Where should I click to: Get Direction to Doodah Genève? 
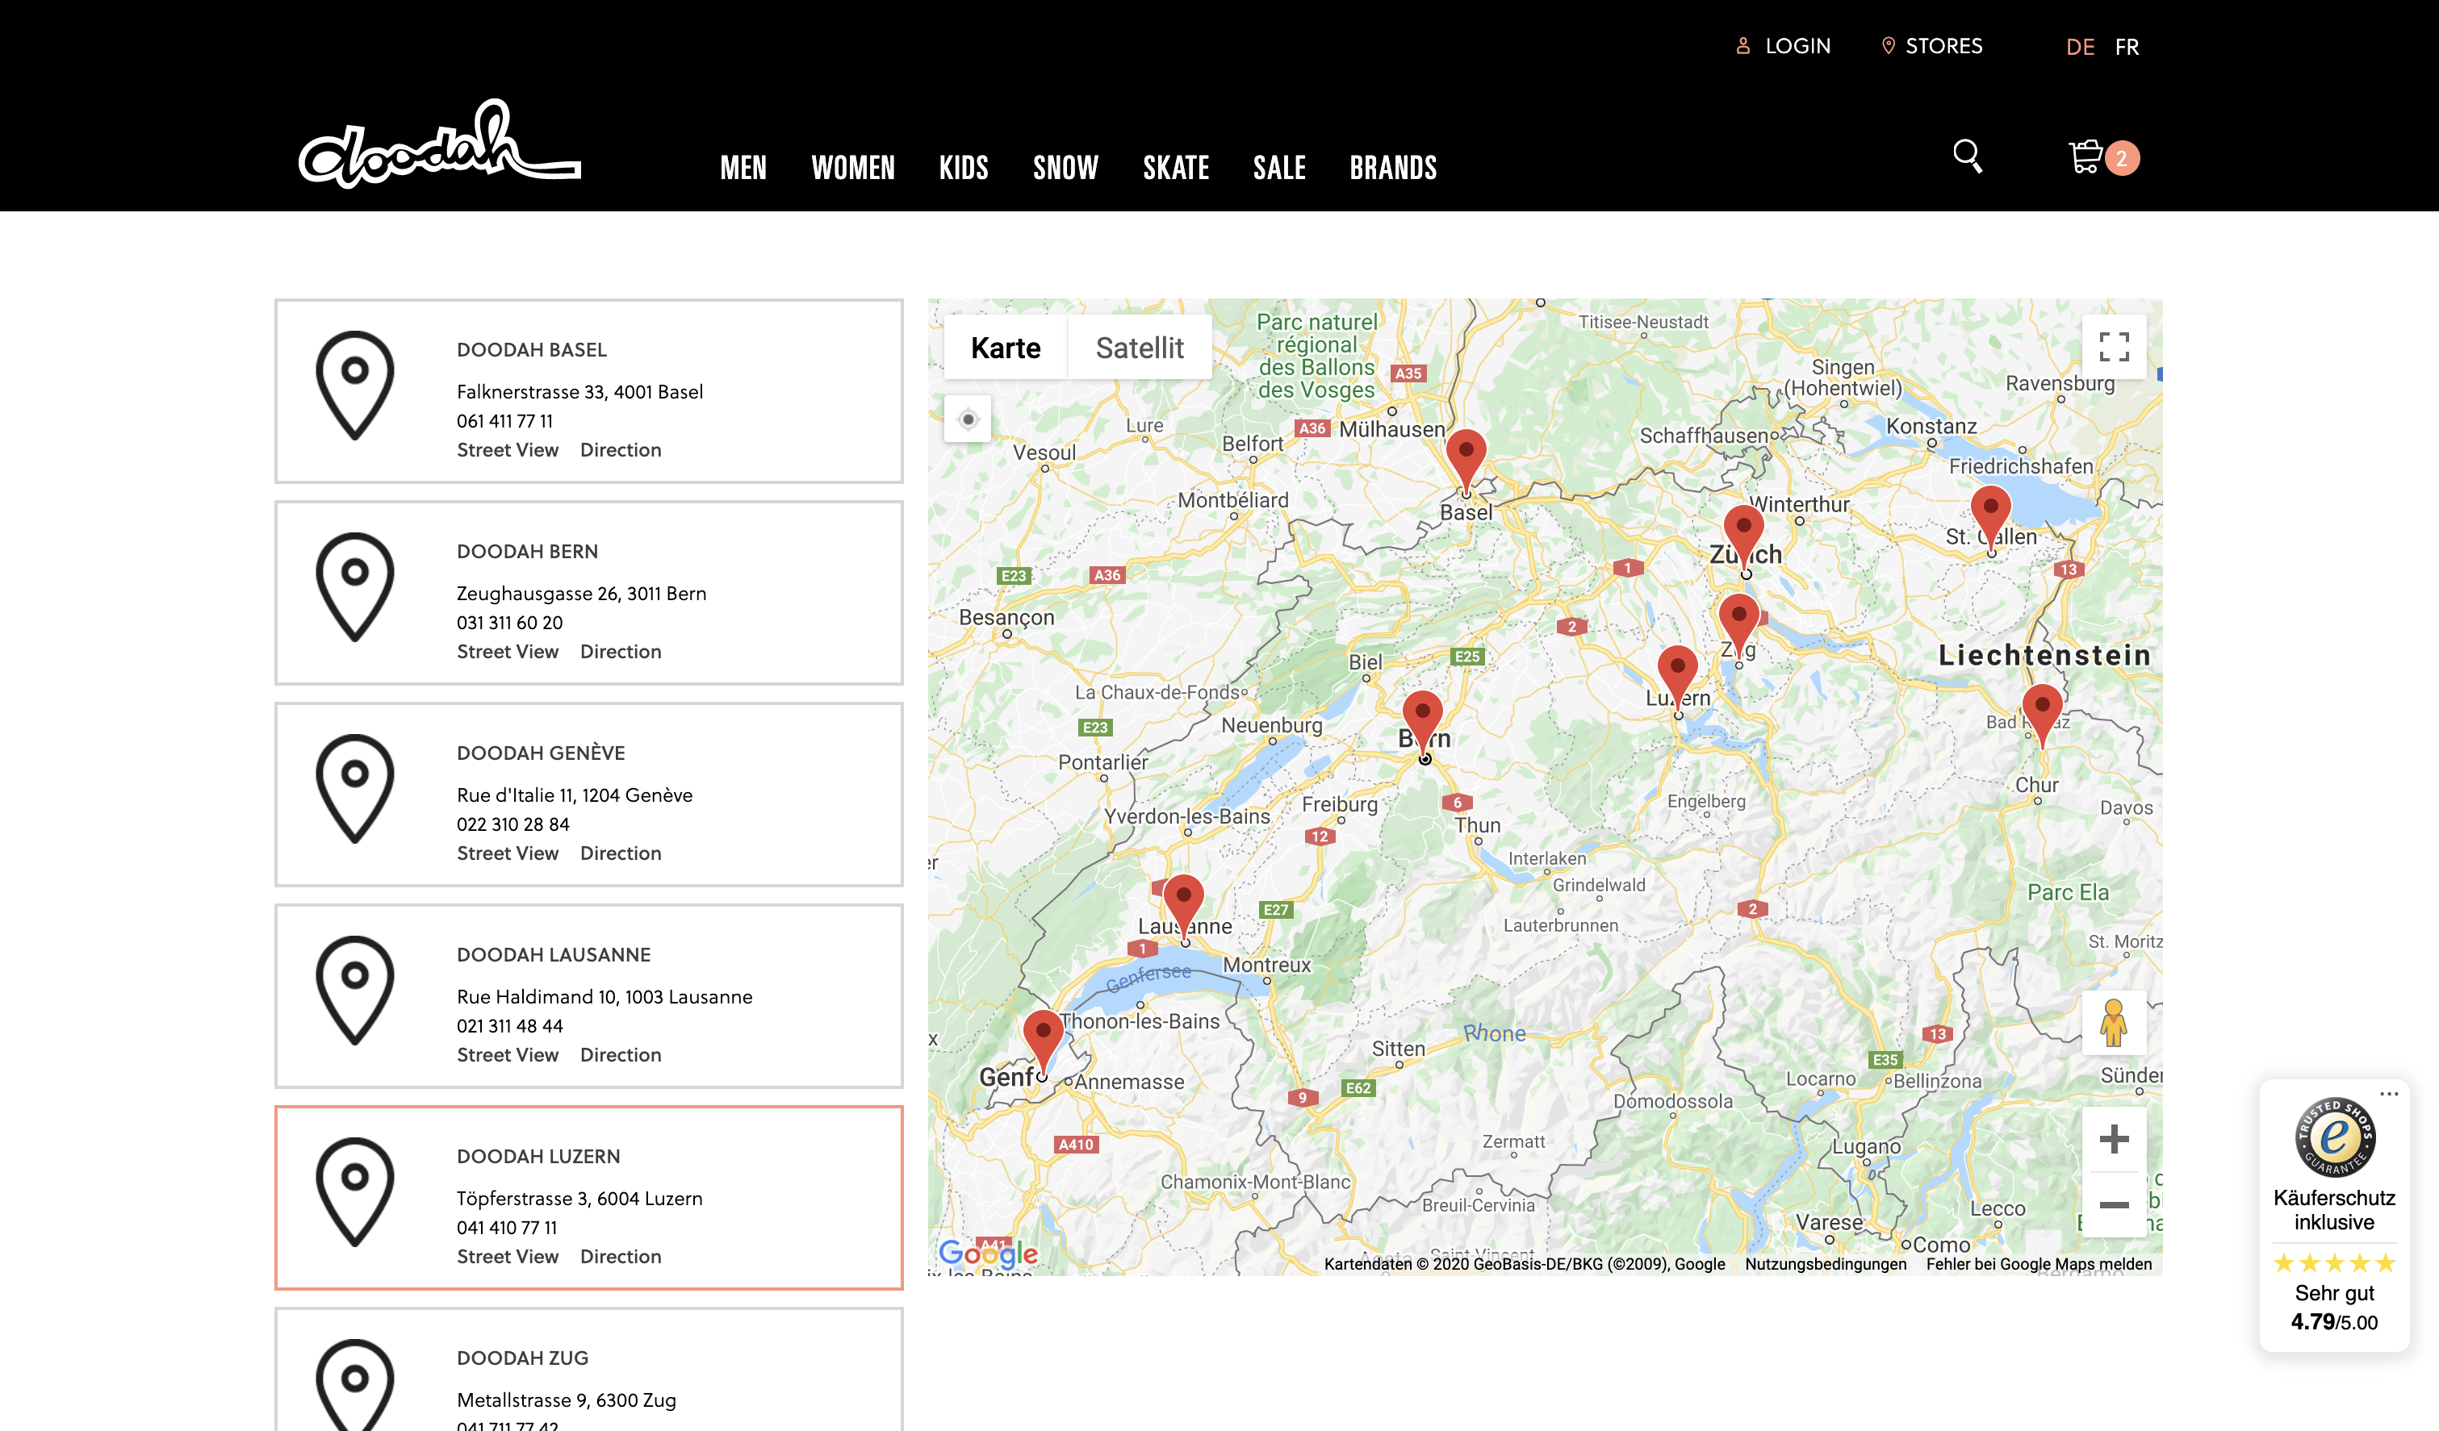point(621,853)
